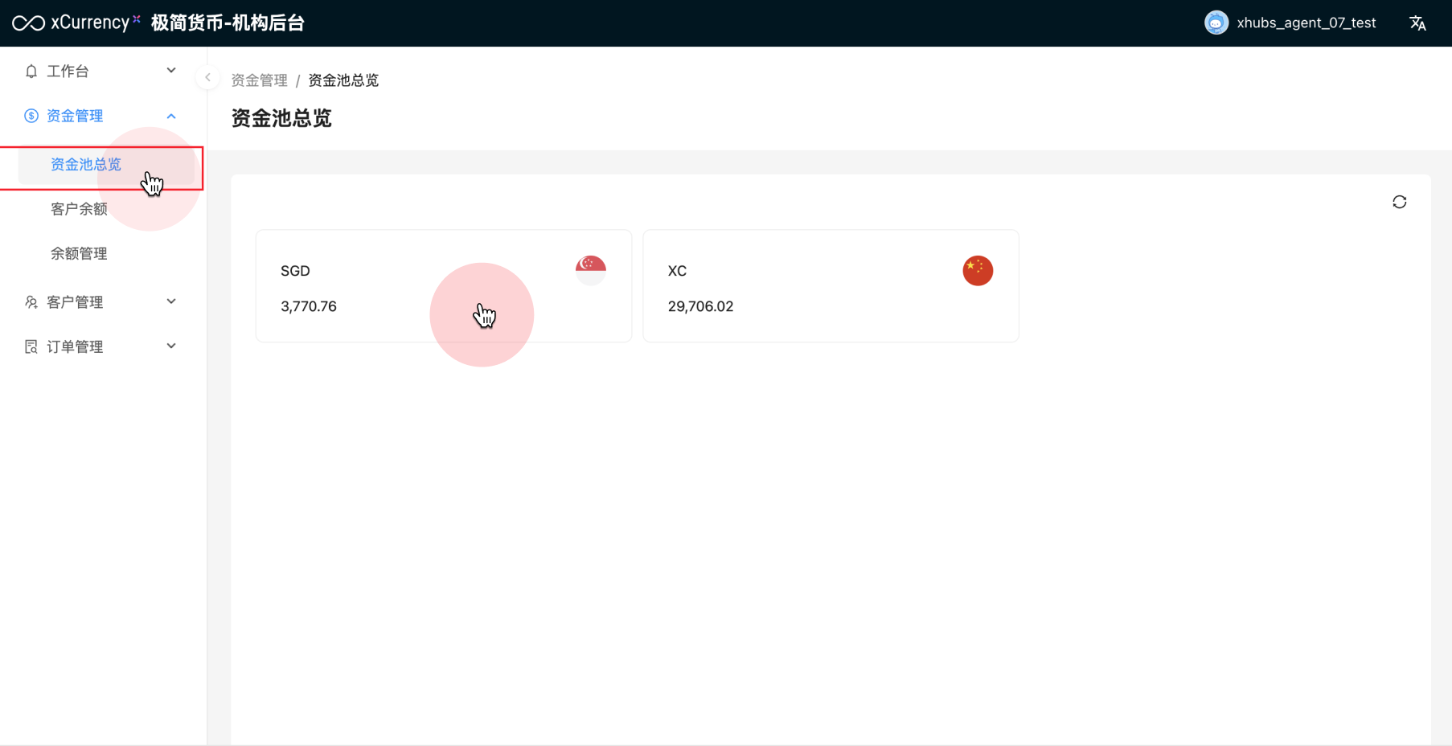Click the 资金管理 breadcrumb link
The image size is (1452, 746).
(x=259, y=80)
